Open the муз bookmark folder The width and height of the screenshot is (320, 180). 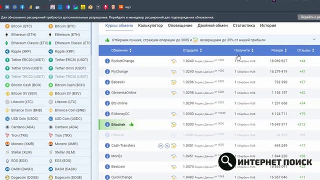coord(128,7)
